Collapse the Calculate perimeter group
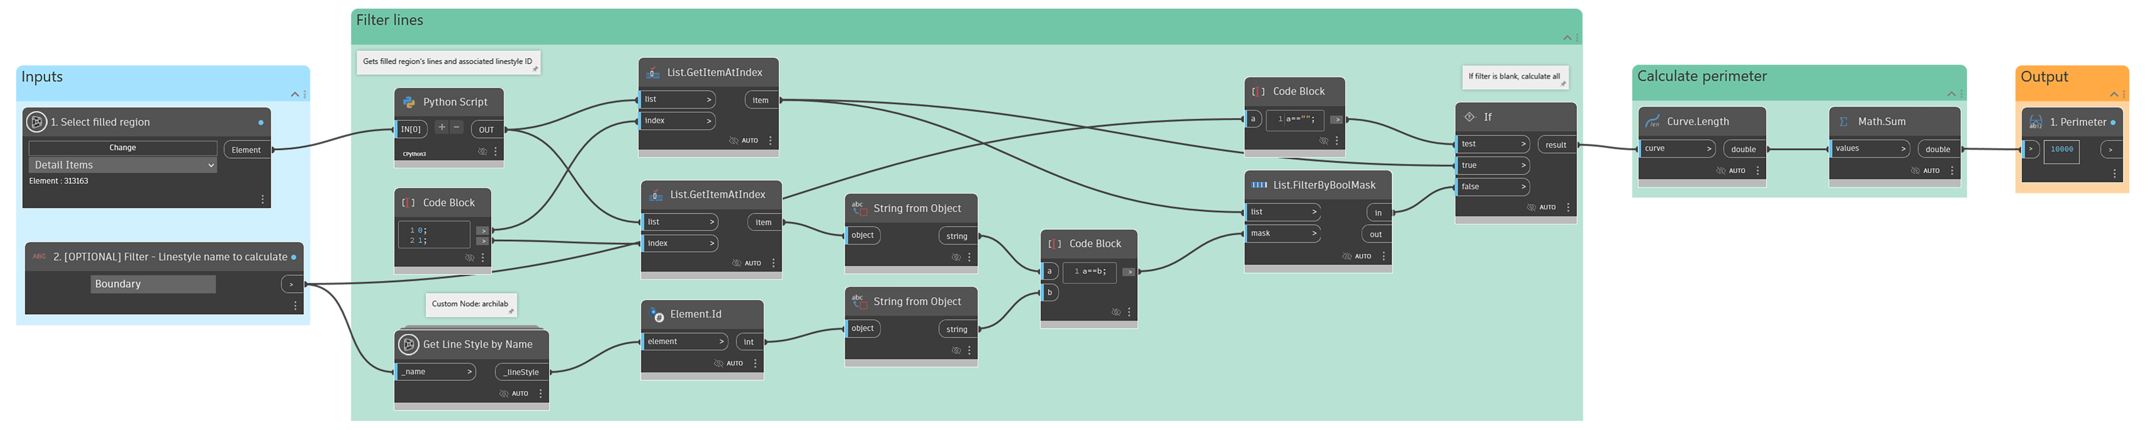Image resolution: width=2152 pixels, height=430 pixels. pyautogui.click(x=1951, y=94)
